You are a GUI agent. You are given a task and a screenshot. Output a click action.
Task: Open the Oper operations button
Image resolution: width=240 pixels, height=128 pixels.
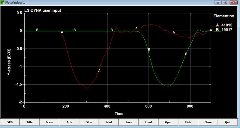pos(168,122)
